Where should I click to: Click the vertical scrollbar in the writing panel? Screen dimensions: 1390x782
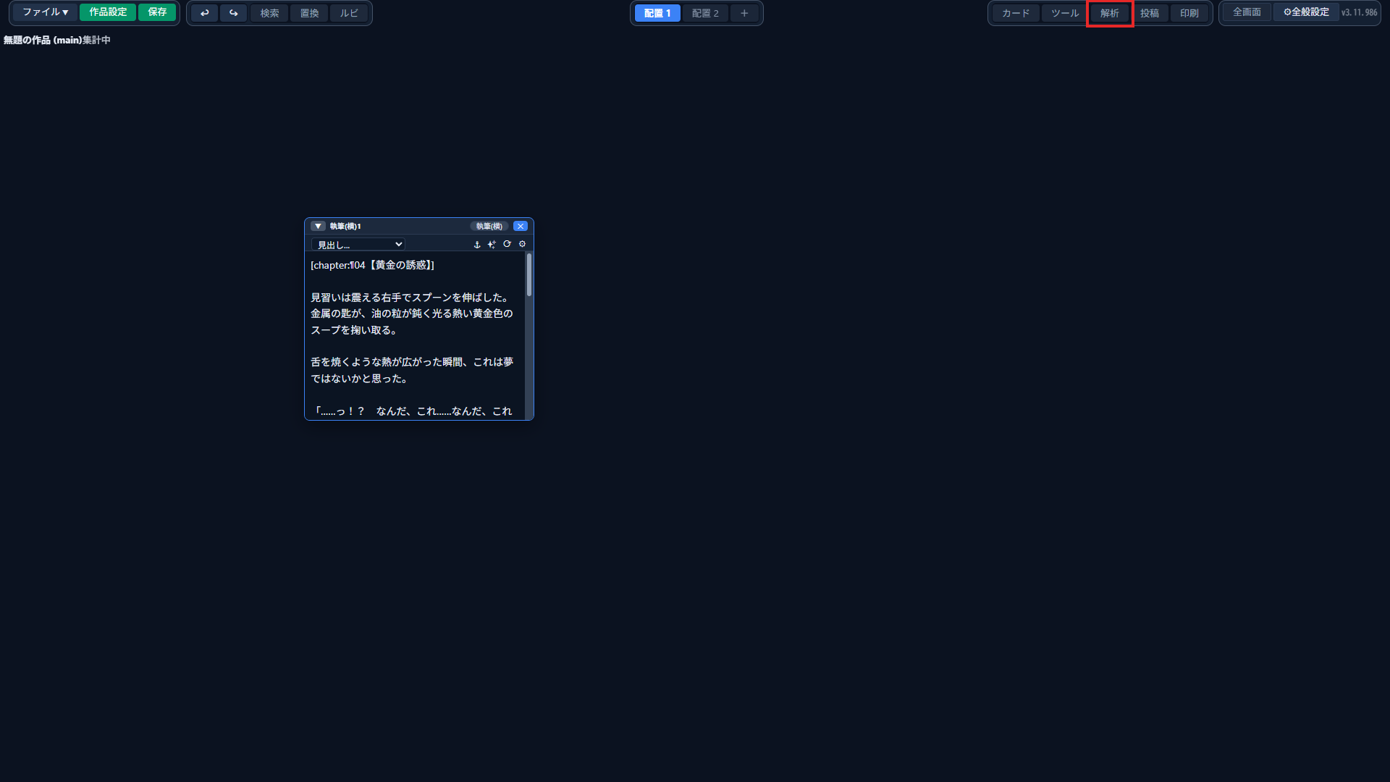[x=529, y=274]
